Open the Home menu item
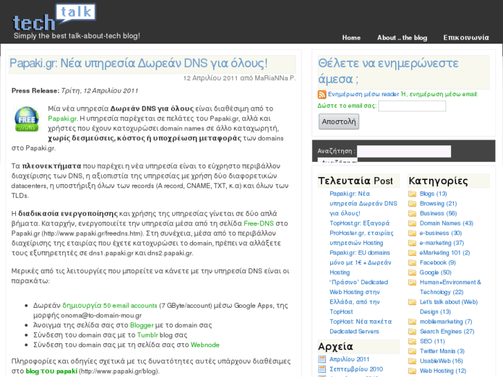Viewport: 503px width, 377px height. [x=351, y=38]
